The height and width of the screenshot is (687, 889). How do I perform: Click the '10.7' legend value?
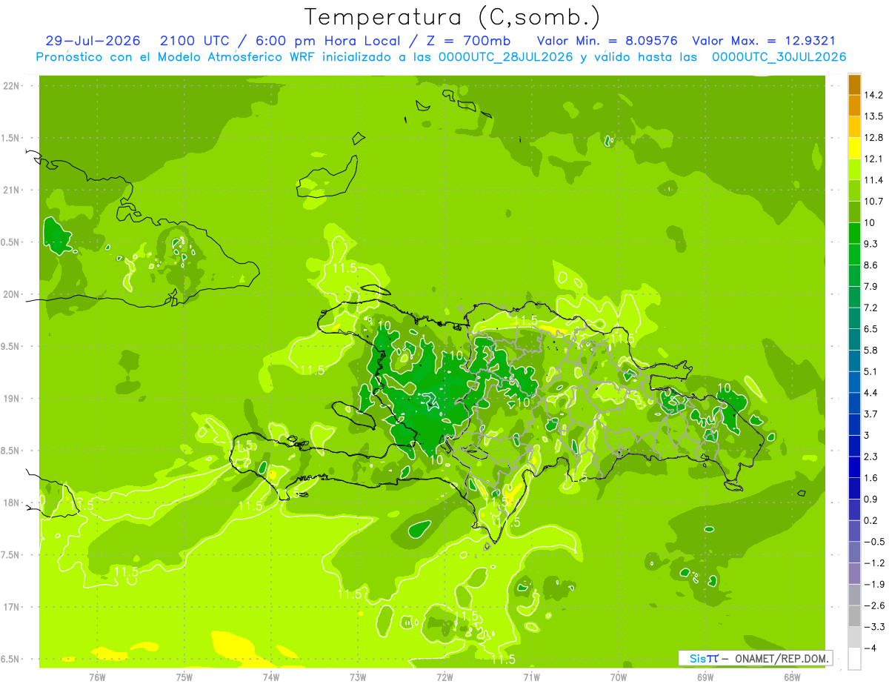(x=874, y=202)
